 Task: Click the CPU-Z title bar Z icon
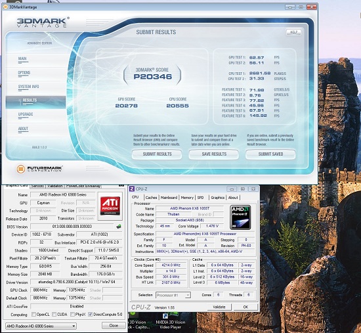(132, 189)
